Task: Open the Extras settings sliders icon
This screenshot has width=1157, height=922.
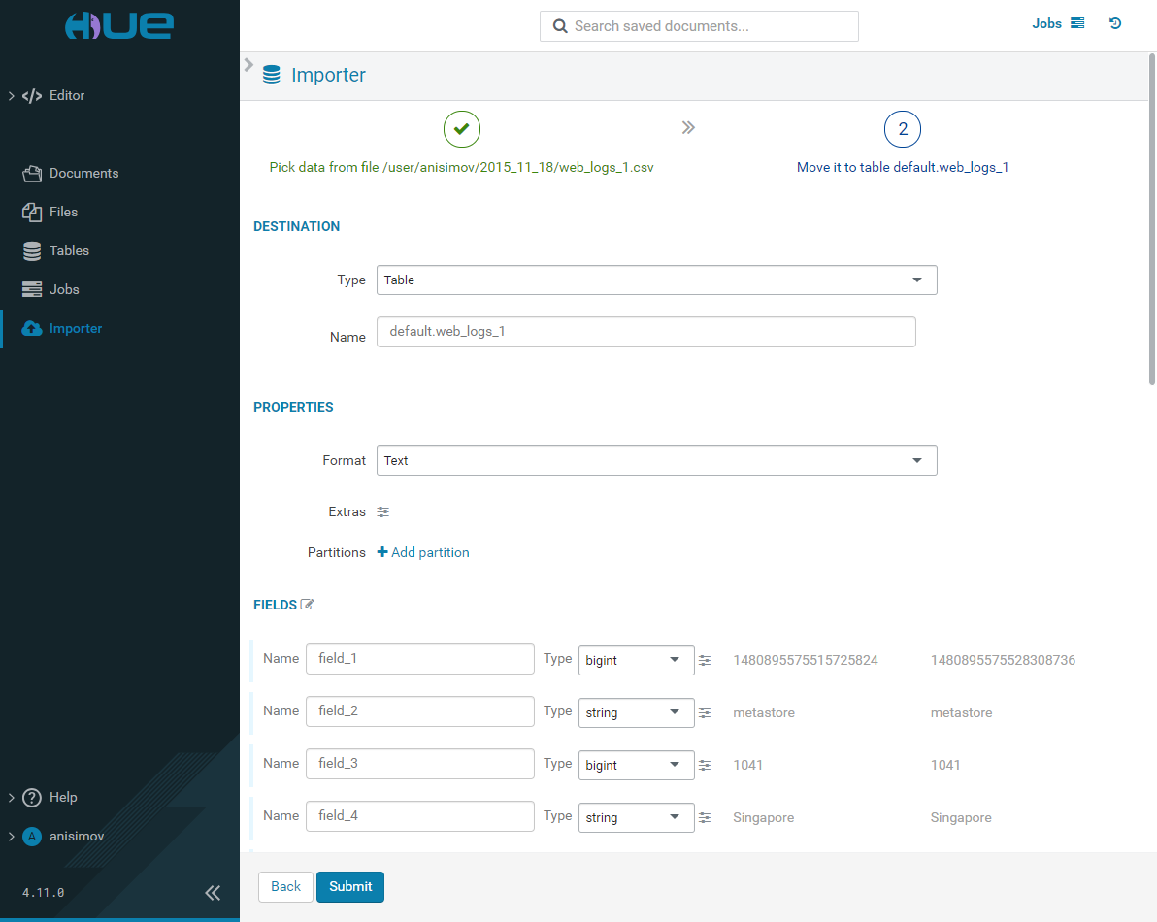Action: pos(383,511)
